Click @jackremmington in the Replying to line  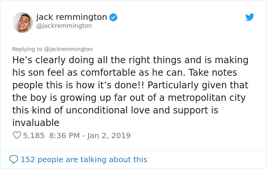69,49
